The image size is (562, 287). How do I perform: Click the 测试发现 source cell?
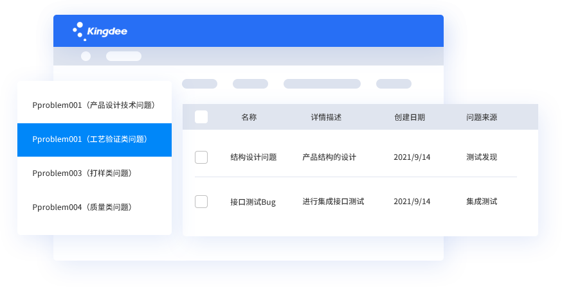click(x=482, y=157)
